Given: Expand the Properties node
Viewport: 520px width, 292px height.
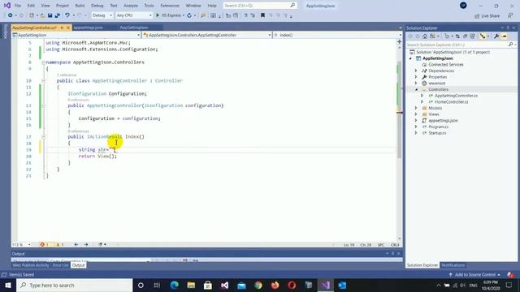Looking at the screenshot, I should (x=416, y=77).
